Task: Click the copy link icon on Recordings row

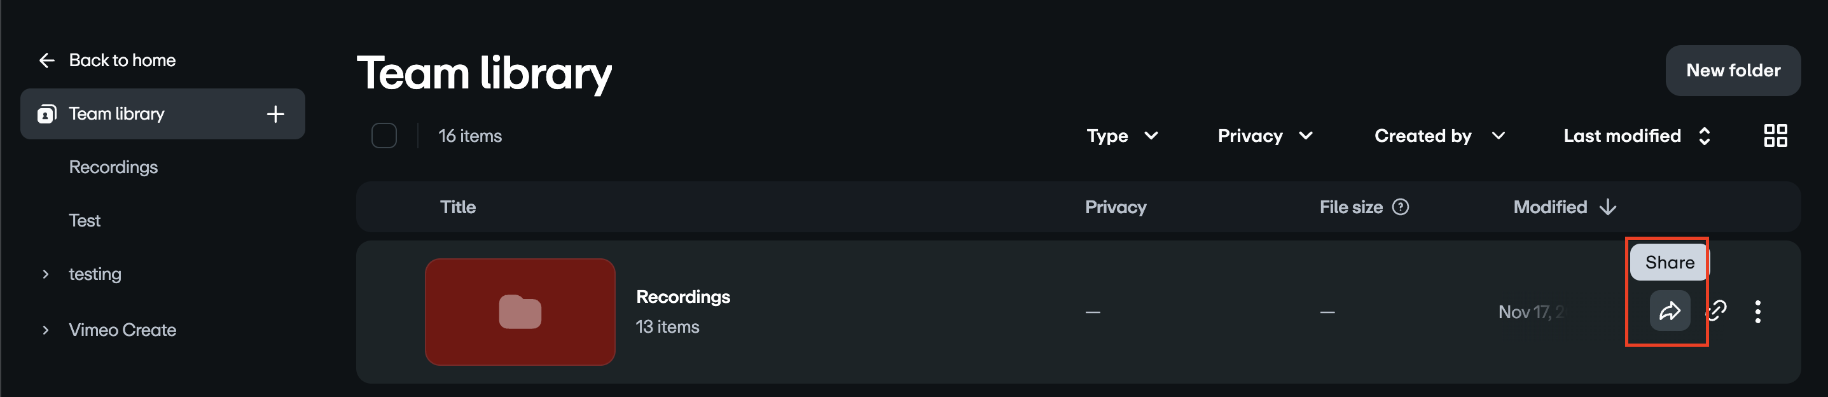Action: (1718, 311)
